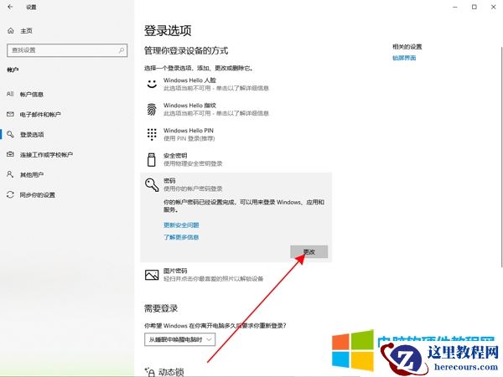Click the picture icon for 图片密码
The width and height of the screenshot is (503, 377).
click(152, 275)
